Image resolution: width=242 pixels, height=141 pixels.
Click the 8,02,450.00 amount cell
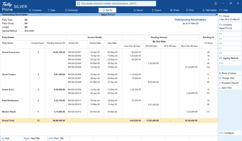pos(153,82)
